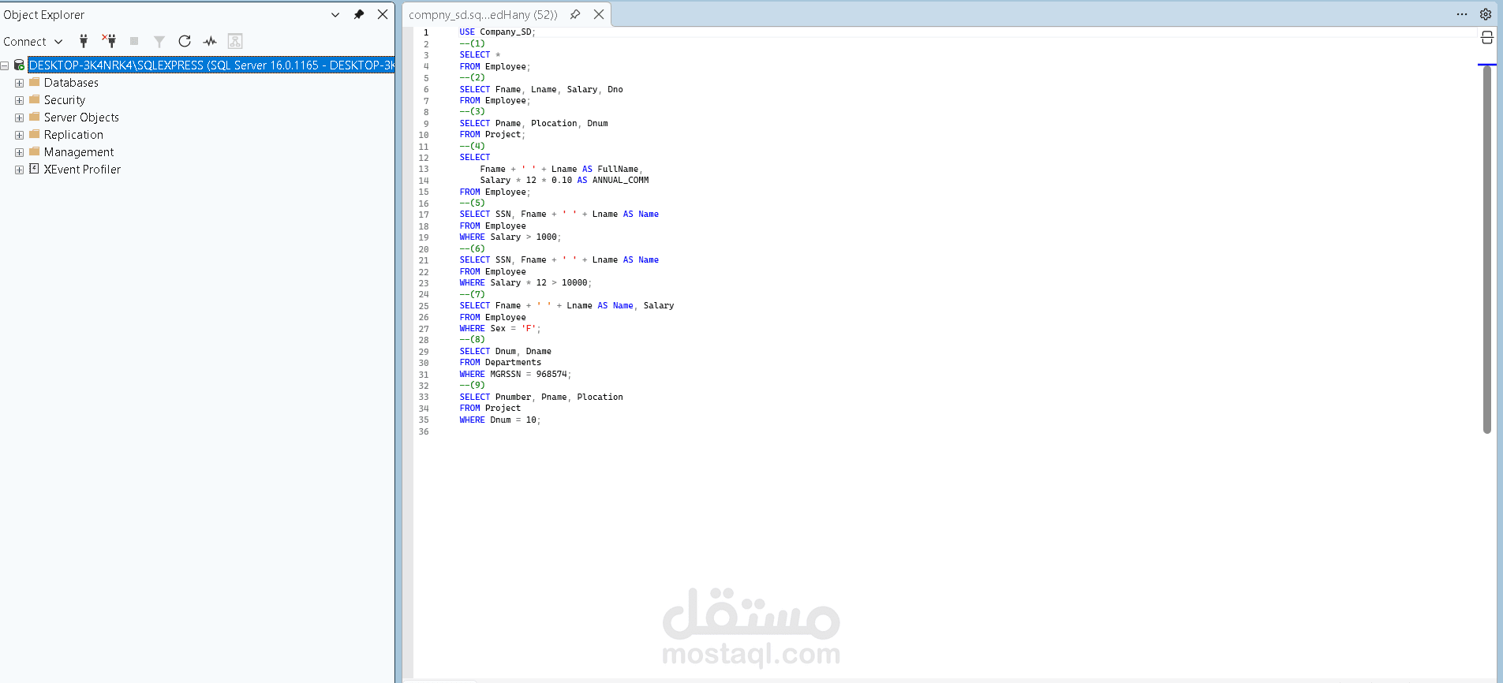Open Object Explorer window position dropdown
This screenshot has width=1503, height=683.
335,14
